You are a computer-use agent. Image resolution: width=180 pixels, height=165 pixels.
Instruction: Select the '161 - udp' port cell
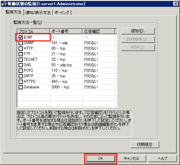[66, 43]
